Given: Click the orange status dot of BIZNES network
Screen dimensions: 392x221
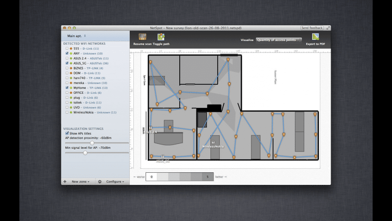Looking at the screenshot, I should (71, 68).
